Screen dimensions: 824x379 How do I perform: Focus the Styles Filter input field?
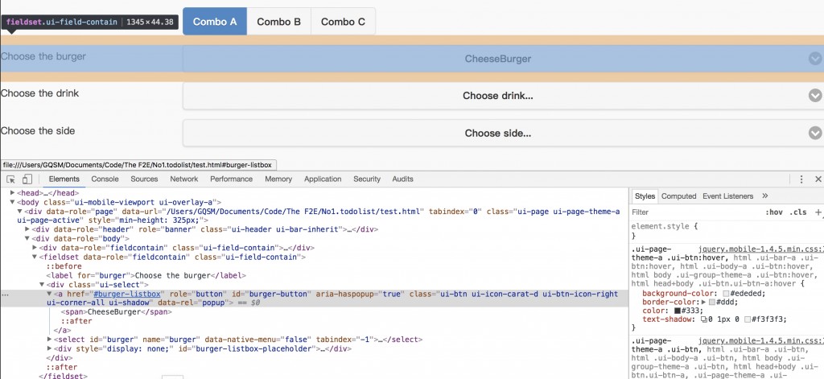694,212
